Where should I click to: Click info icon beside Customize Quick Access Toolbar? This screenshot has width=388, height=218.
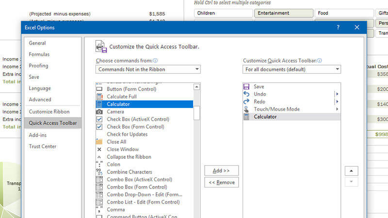click(320, 61)
